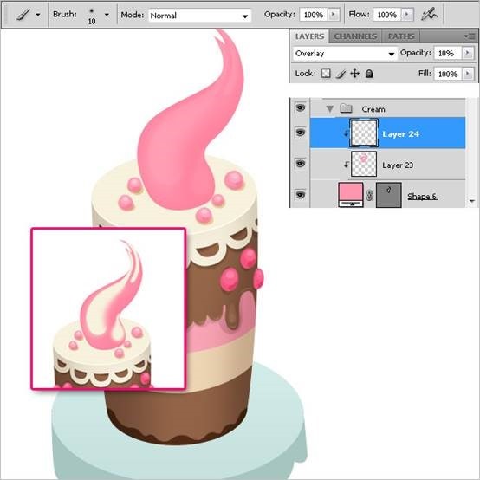Toggle visibility of Layer 23

[x=300, y=164]
